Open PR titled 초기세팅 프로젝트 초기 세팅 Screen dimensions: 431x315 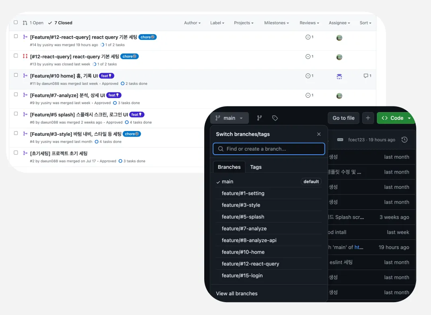[59, 153]
